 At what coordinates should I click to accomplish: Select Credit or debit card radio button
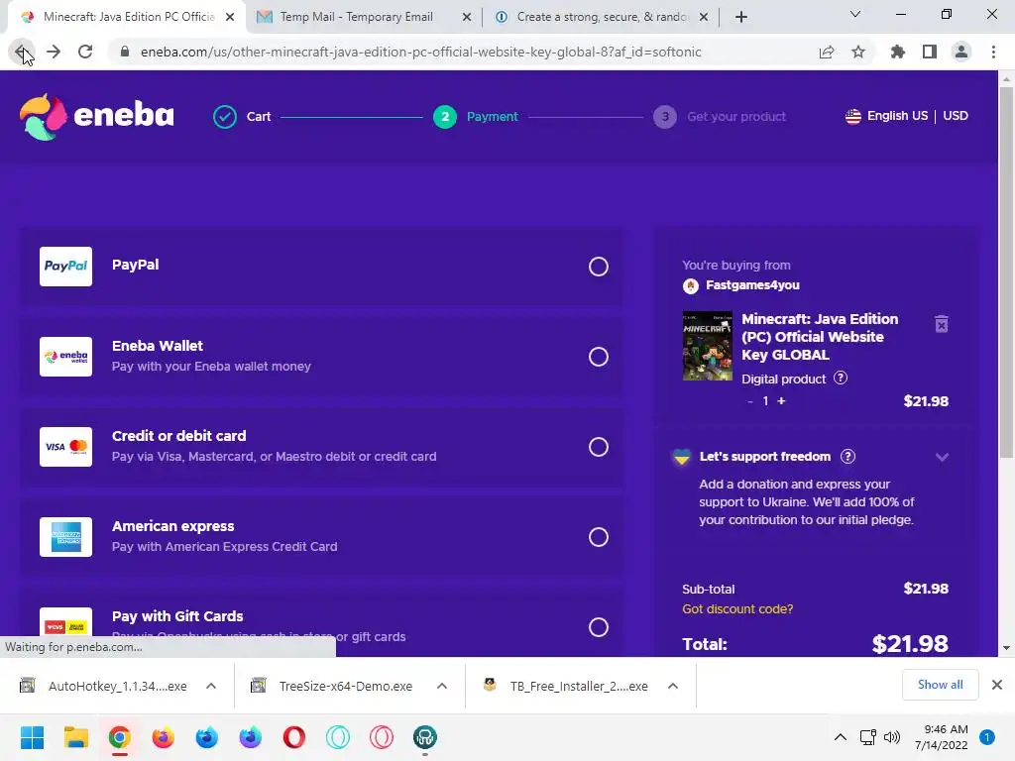click(x=598, y=447)
